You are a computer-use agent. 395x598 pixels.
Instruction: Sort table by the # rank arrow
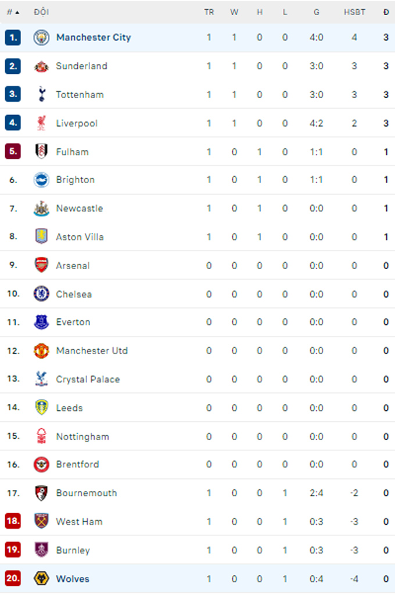13,12
